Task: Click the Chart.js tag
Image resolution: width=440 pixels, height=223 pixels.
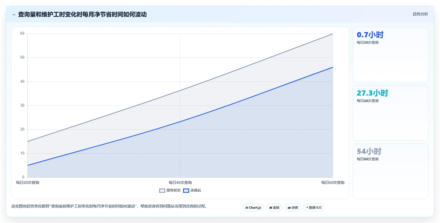Action: (x=253, y=208)
